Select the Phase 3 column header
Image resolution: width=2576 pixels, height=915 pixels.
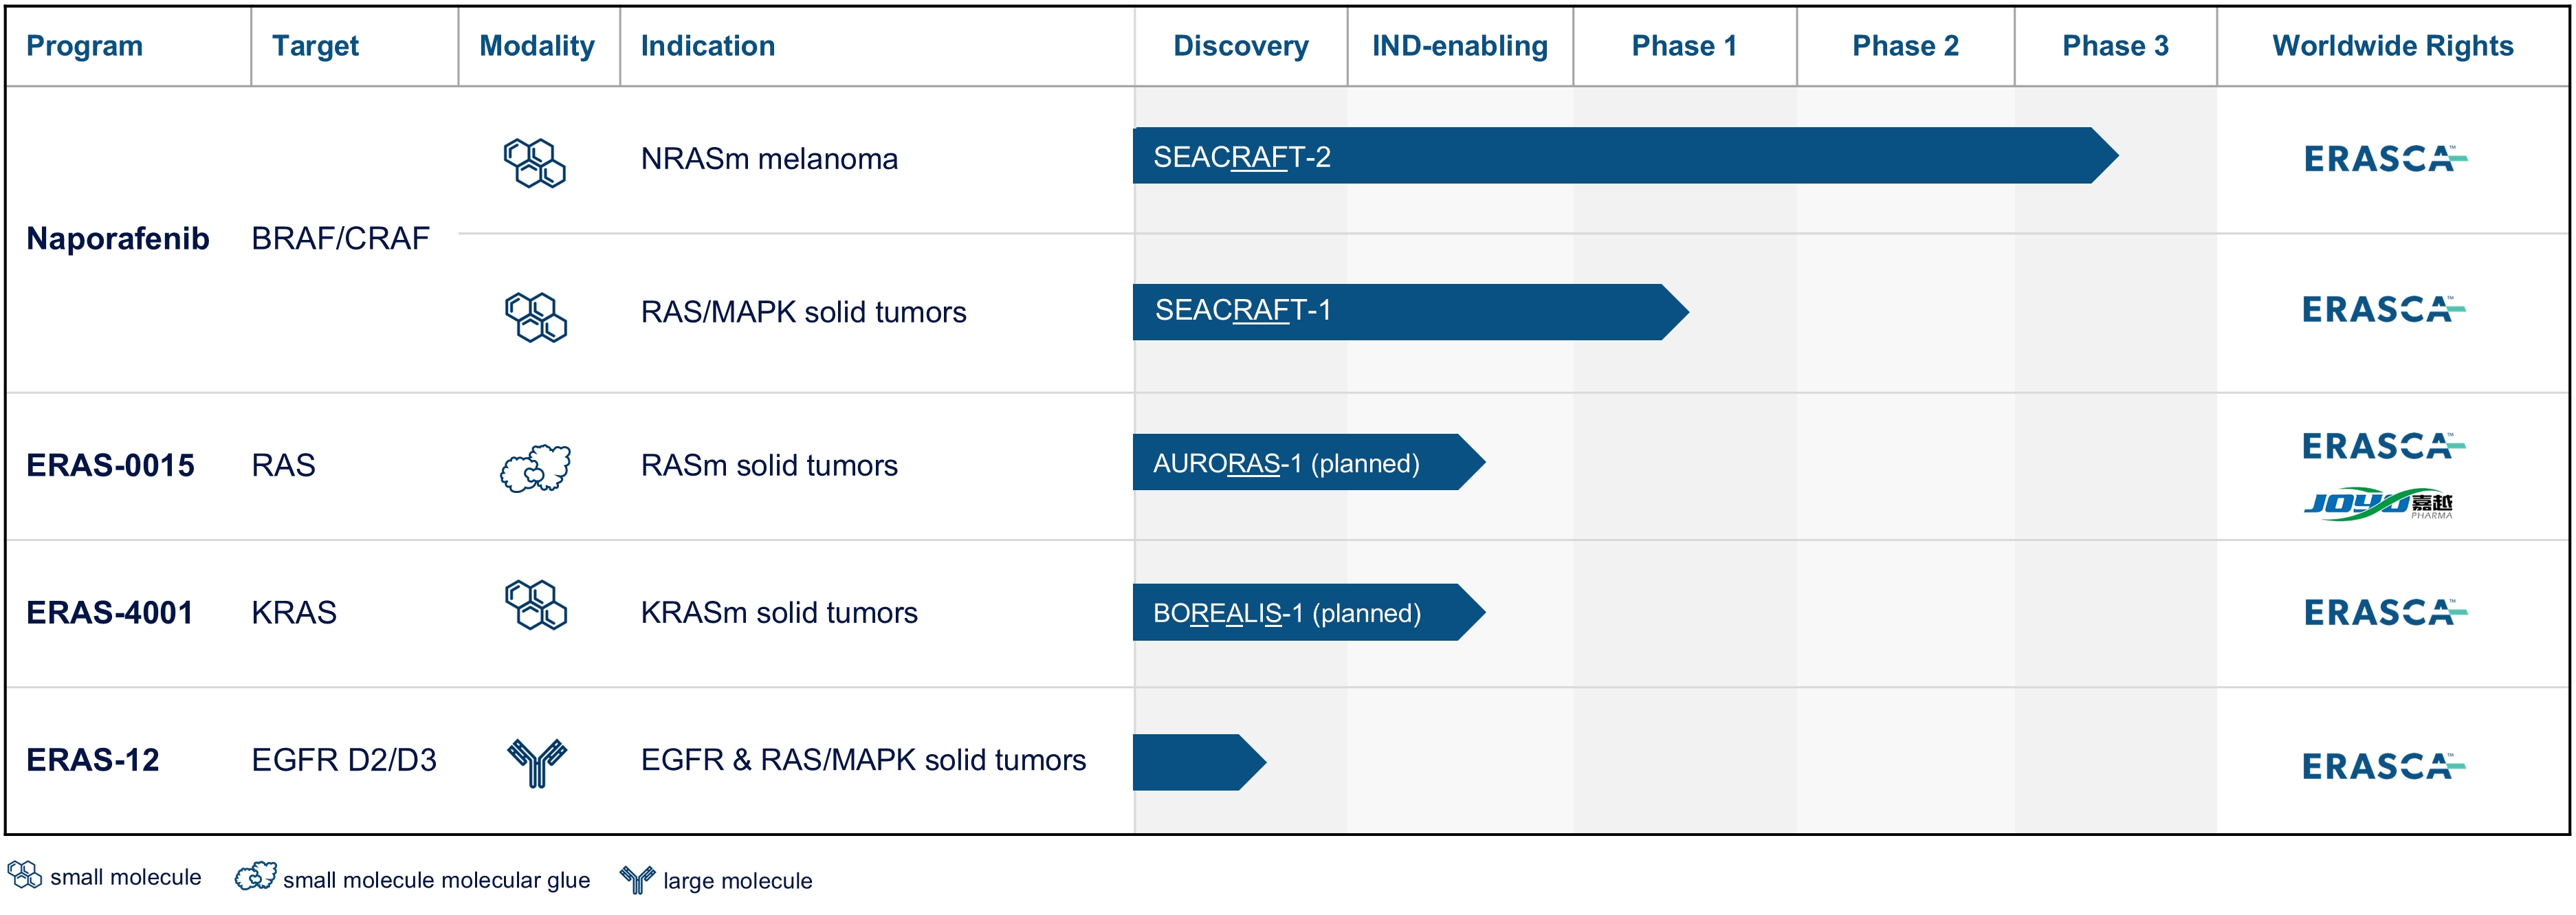click(2115, 46)
